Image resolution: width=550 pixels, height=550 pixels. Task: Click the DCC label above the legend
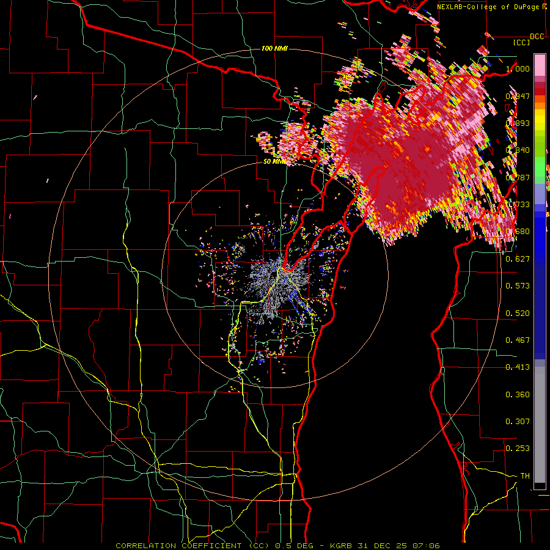pyautogui.click(x=537, y=37)
